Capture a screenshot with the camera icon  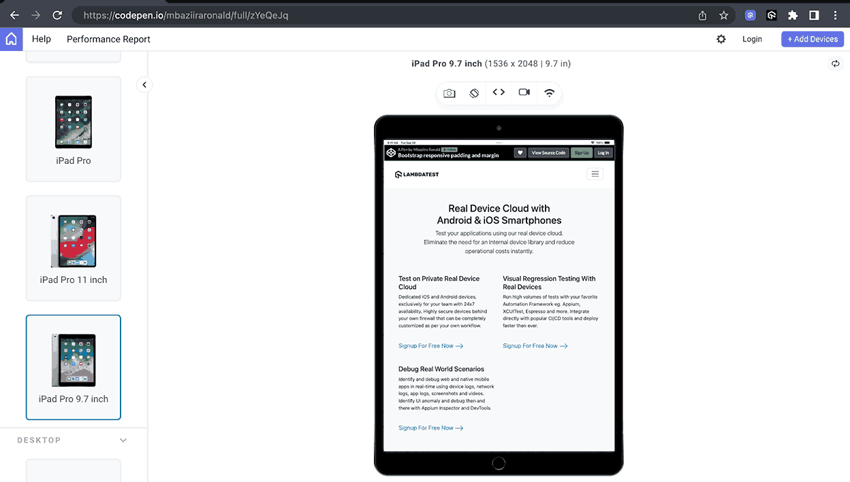tap(450, 92)
